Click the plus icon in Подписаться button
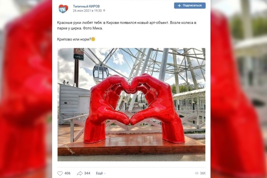Viewport: 267px width, 178px height. coord(179,5)
